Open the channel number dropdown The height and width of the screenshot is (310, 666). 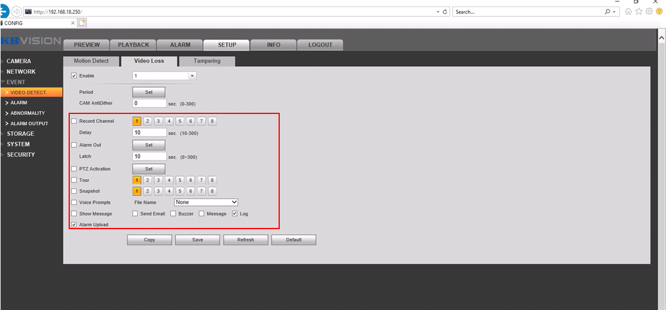(x=192, y=76)
